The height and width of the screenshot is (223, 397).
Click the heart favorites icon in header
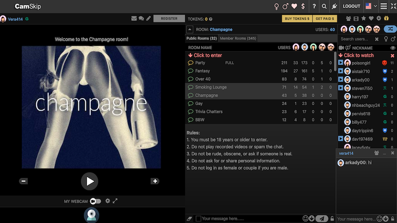click(x=294, y=6)
